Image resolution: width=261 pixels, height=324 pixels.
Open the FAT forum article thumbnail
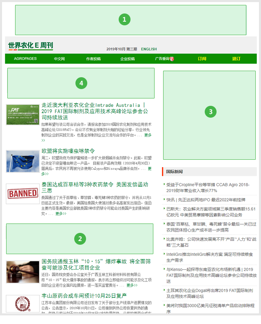23,115
